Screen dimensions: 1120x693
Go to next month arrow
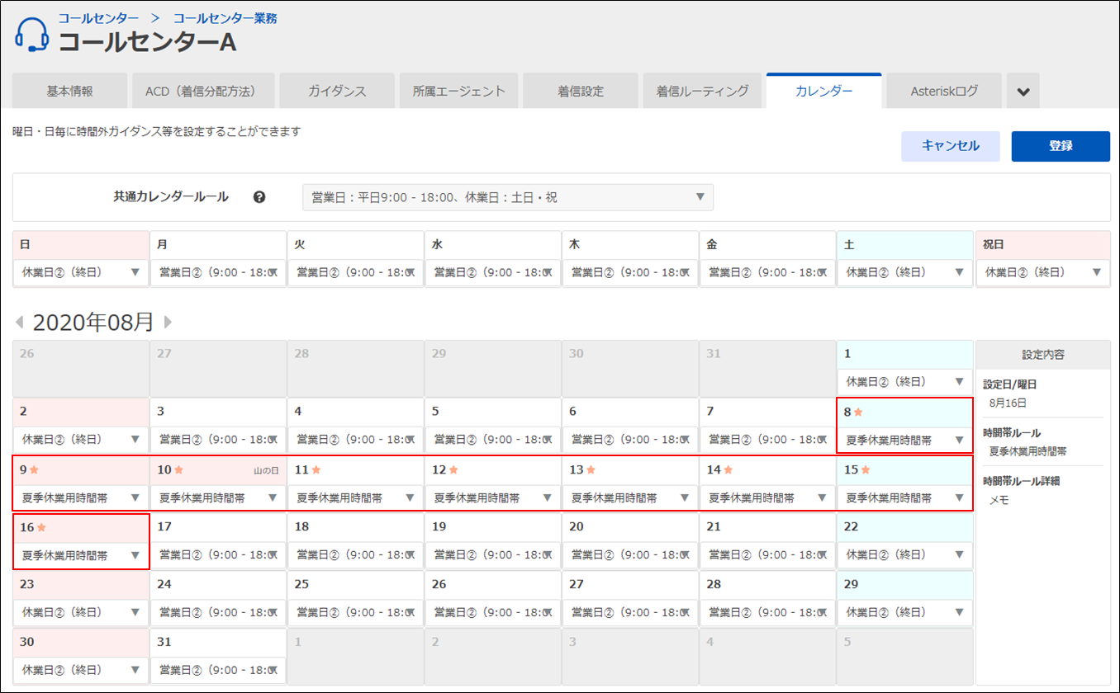(168, 322)
